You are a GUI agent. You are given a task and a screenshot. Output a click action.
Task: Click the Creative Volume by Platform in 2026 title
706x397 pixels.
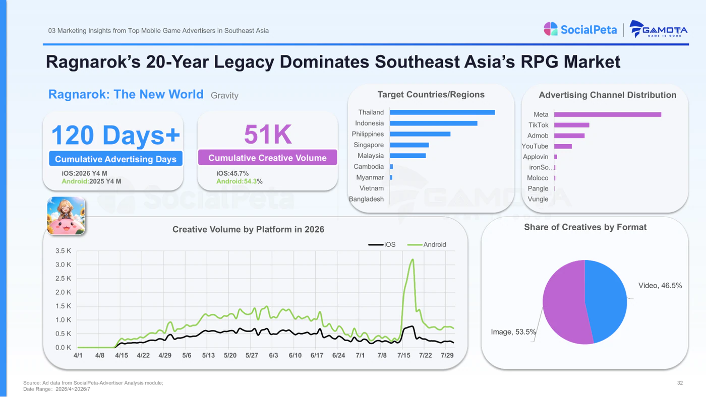[248, 229]
